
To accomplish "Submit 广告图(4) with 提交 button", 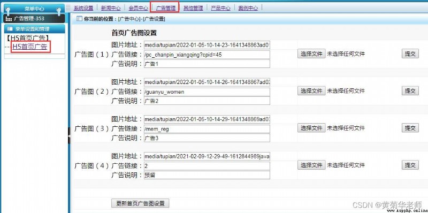I will point(410,165).
